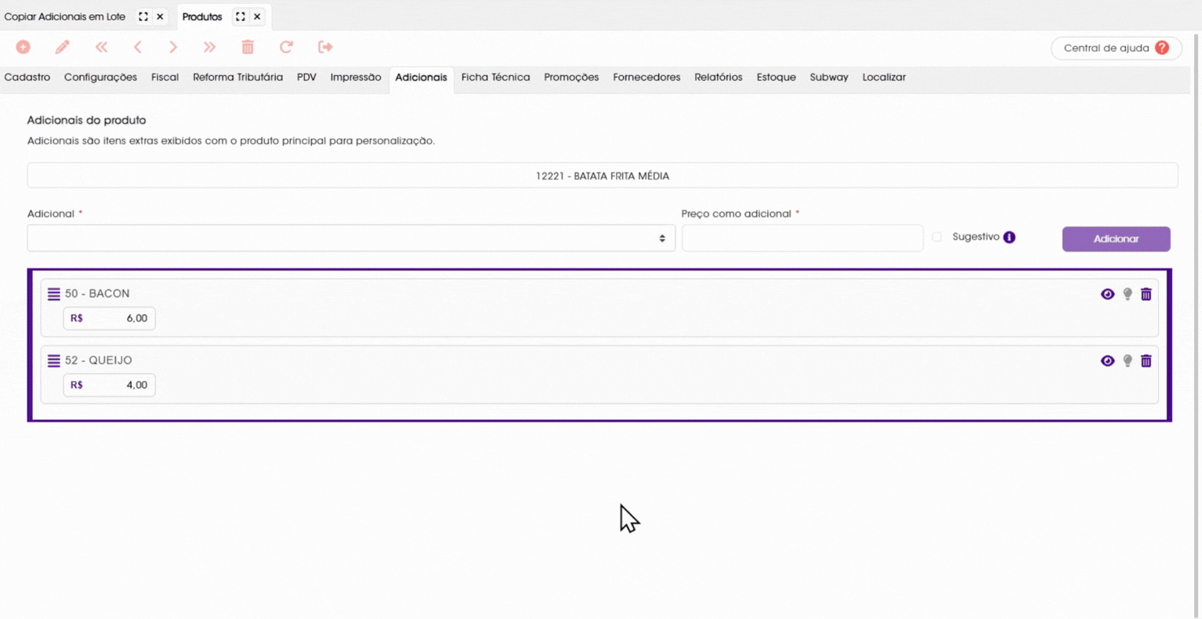Open the Subway tab
Image resolution: width=1202 pixels, height=619 pixels.
point(829,78)
